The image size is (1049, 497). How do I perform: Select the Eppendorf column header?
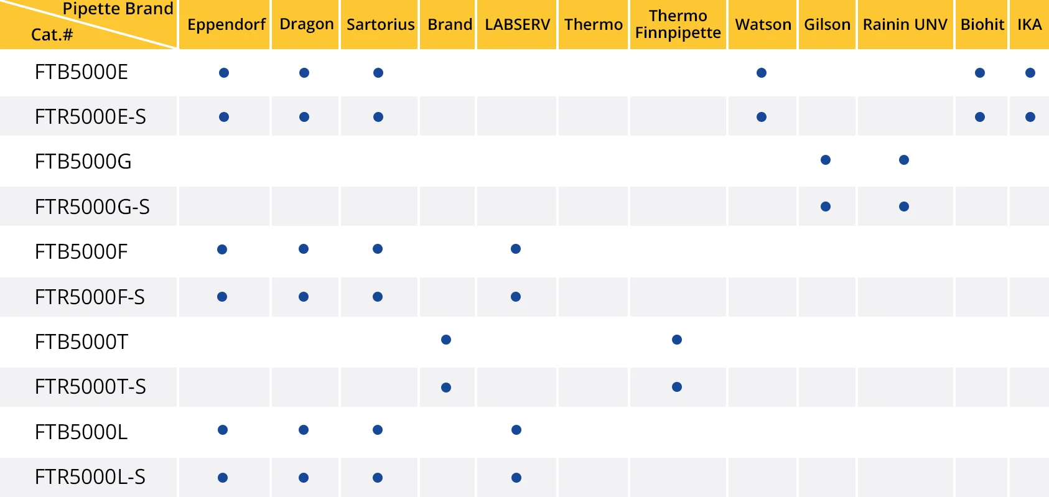226,25
